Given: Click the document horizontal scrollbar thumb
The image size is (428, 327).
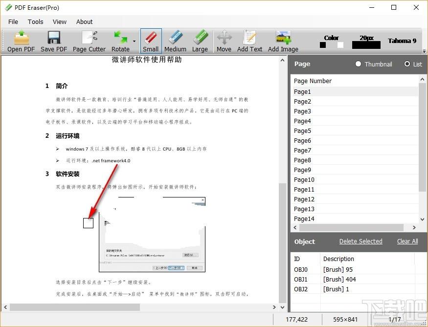Looking at the screenshot, I should (x=75, y=307).
